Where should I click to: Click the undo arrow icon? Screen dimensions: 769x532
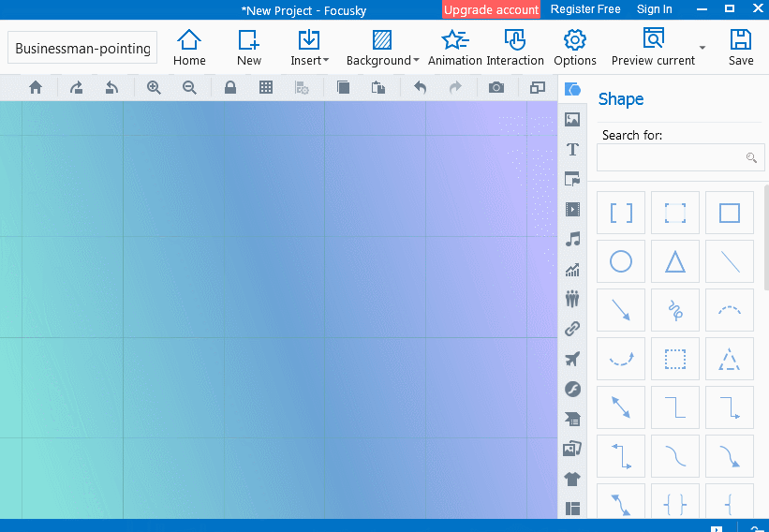pyautogui.click(x=421, y=87)
